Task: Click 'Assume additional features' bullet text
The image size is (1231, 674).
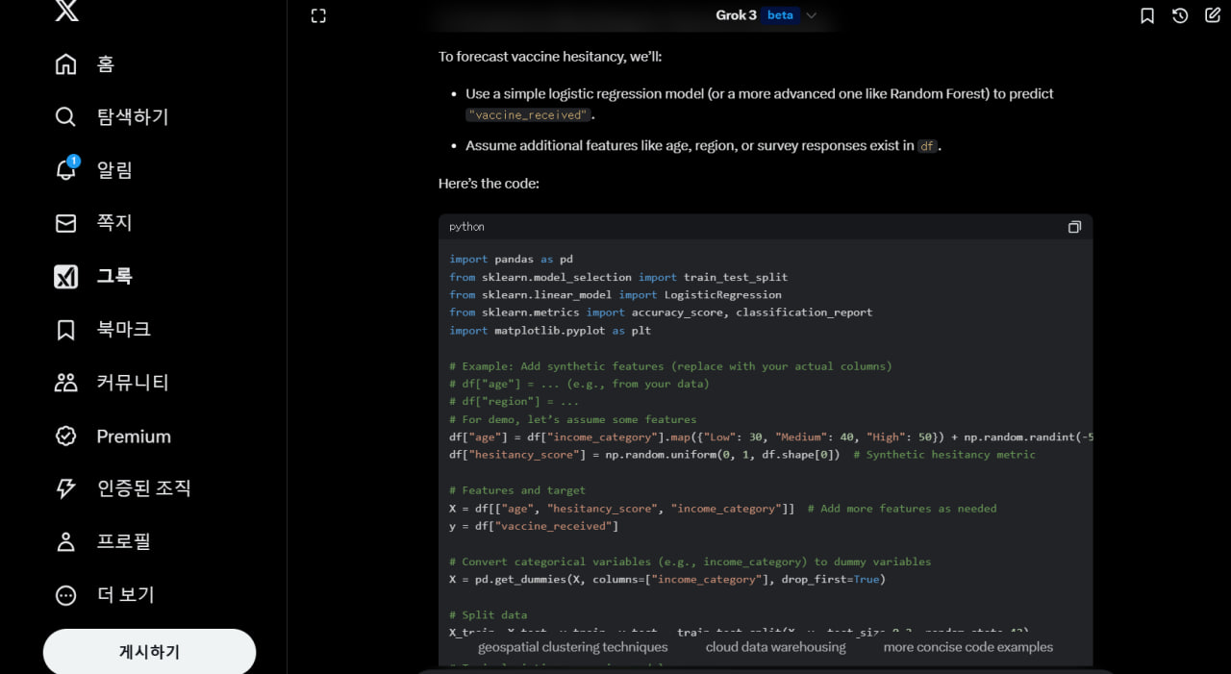Action: coord(703,146)
